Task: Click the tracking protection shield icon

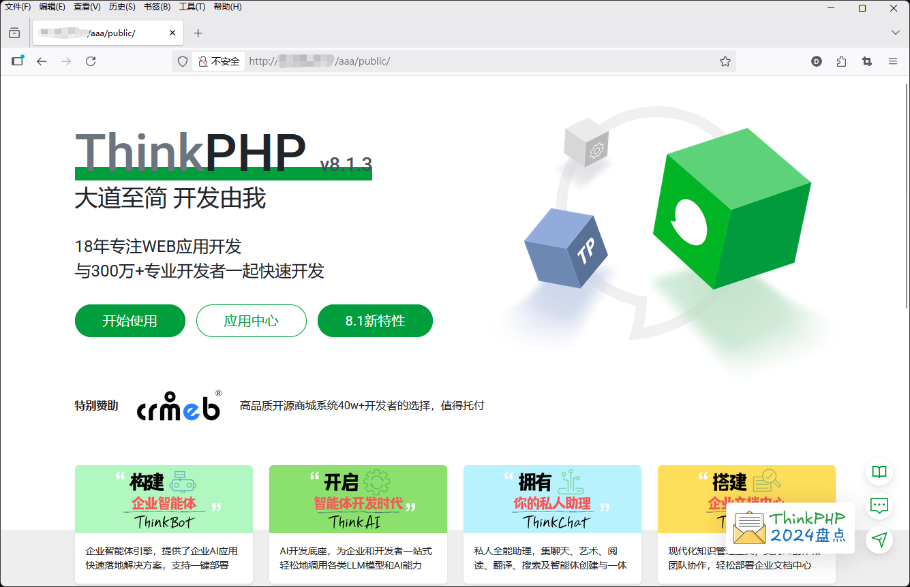Action: pyautogui.click(x=183, y=61)
